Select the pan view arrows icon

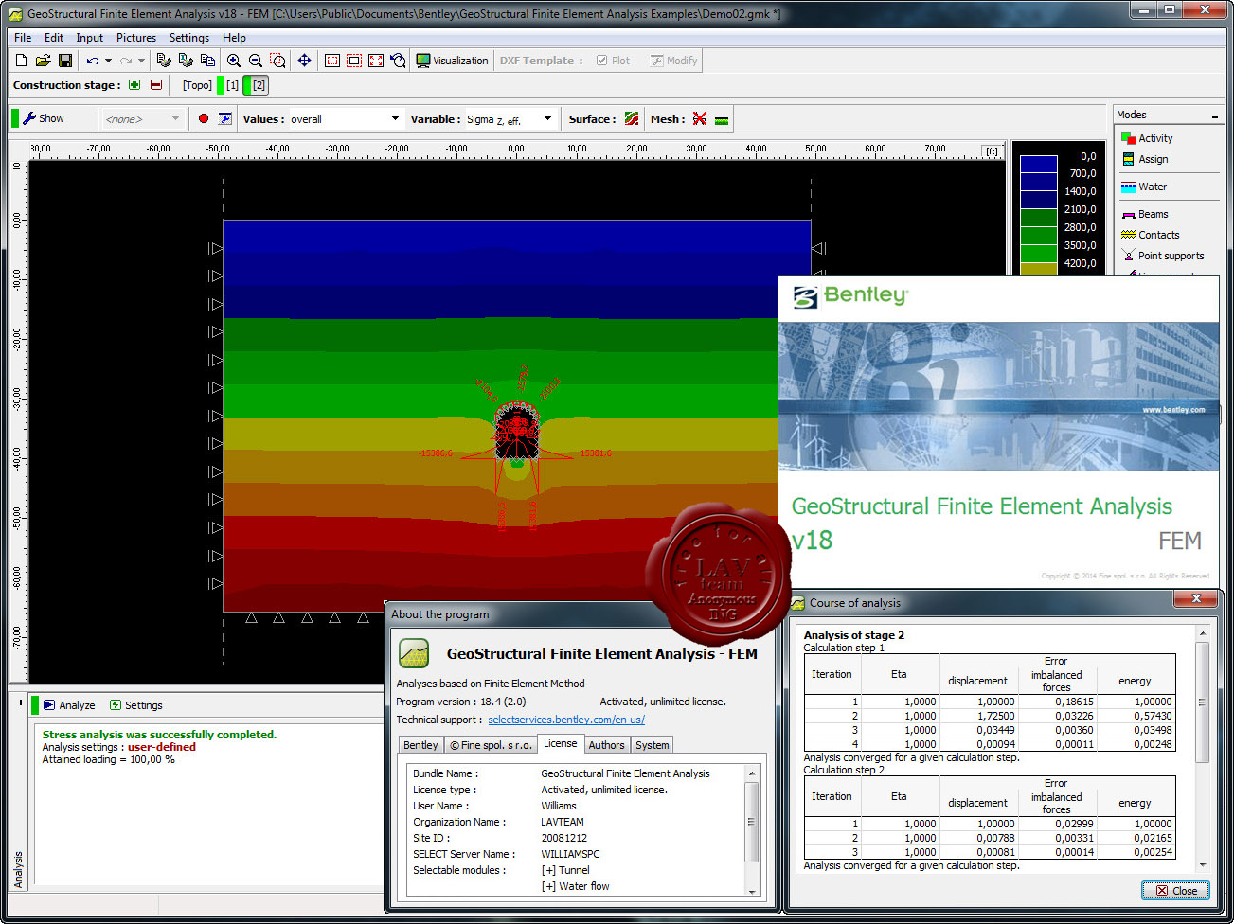tap(304, 61)
